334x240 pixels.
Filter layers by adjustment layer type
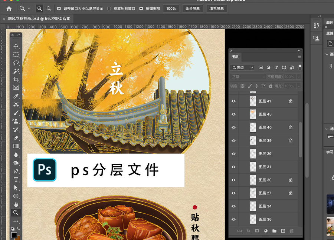tap(268, 68)
